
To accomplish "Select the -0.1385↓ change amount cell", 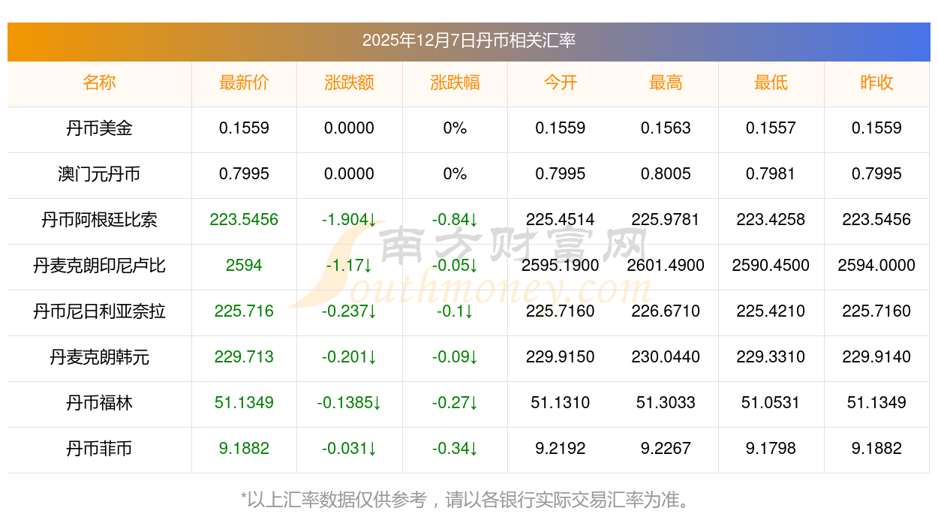I will click(349, 403).
